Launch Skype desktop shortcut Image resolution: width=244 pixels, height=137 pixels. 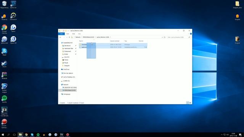click(x=4, y=52)
